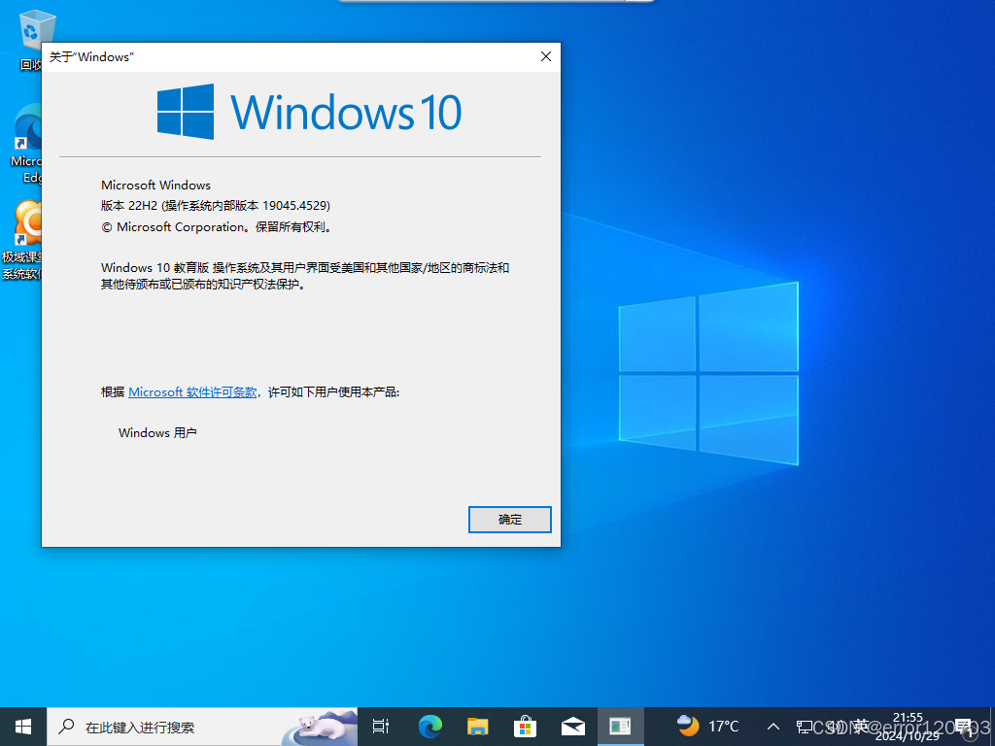Open the network status tray icon
995x746 pixels.
804,727
